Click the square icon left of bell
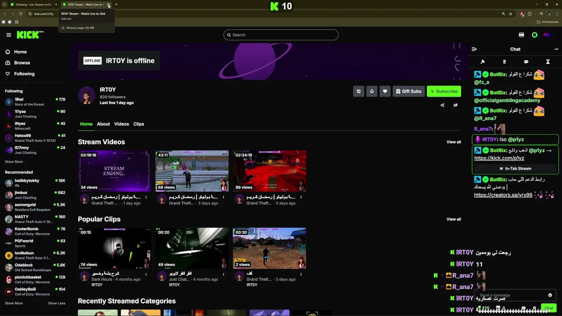Screen dimensions: 562x316 pos(359,91)
